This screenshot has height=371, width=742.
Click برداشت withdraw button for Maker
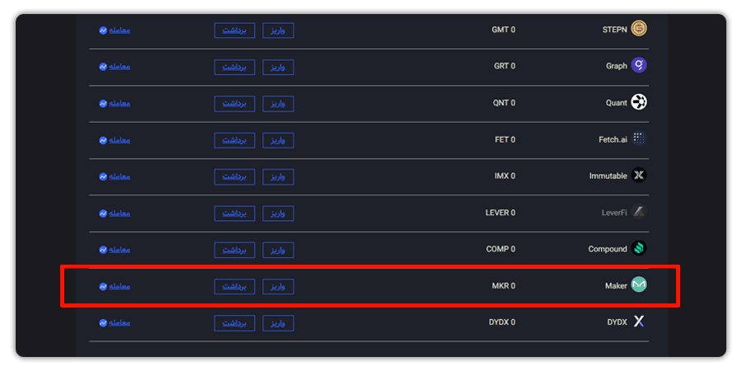tap(234, 286)
